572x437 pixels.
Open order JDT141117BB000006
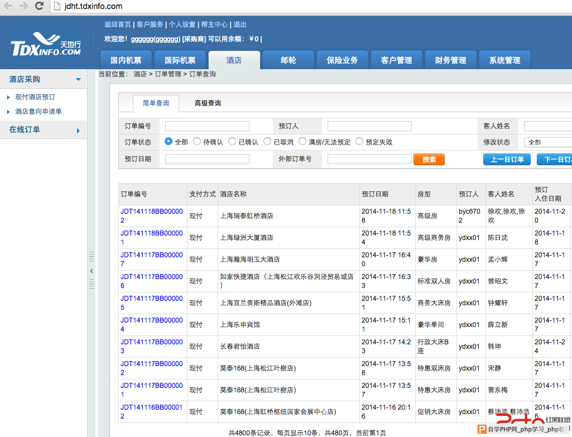(151, 281)
